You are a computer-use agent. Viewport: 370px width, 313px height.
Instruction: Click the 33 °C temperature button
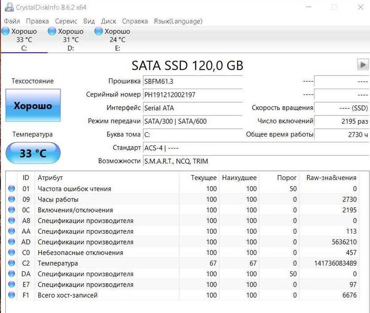pos(33,154)
